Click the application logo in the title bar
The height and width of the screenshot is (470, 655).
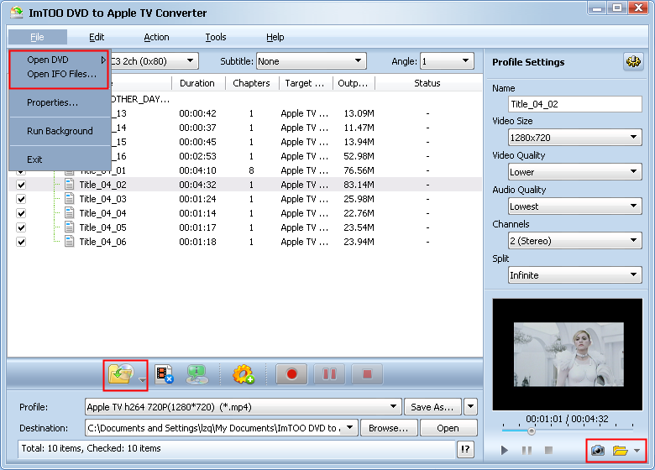(16, 13)
